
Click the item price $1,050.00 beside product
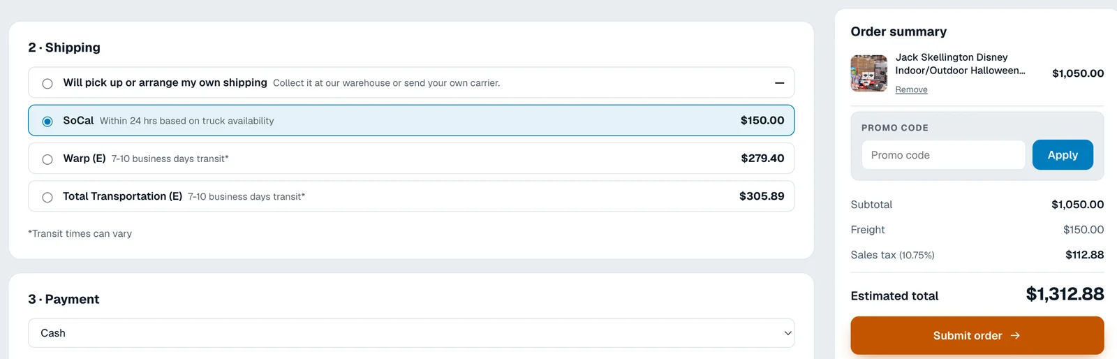1078,73
